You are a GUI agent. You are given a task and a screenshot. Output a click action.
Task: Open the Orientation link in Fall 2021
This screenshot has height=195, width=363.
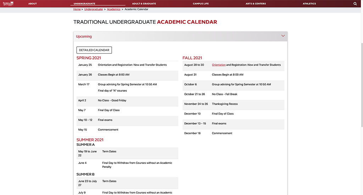coord(219,65)
